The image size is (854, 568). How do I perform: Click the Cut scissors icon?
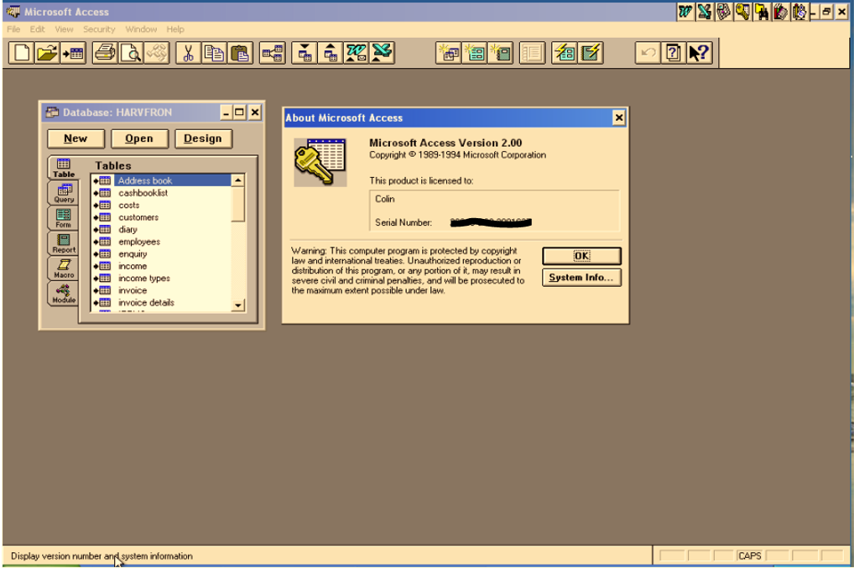(x=189, y=53)
